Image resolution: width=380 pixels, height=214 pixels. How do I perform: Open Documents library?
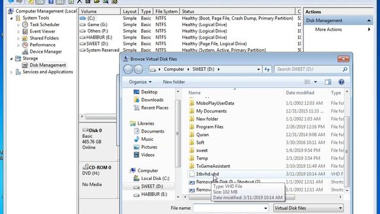coord(153,131)
